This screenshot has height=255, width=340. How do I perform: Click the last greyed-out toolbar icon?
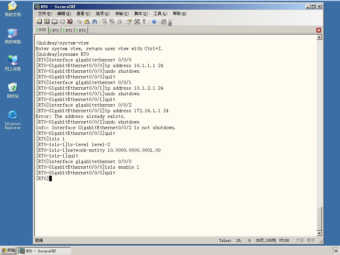pos(164,22)
